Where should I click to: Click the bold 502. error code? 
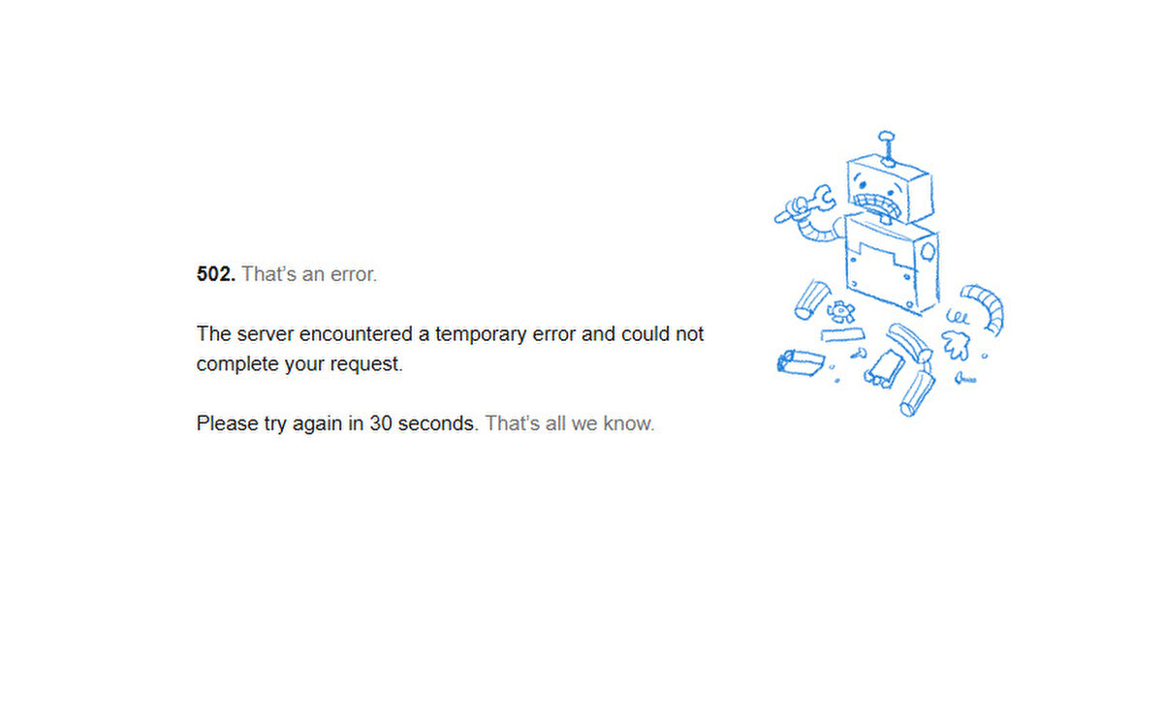[215, 274]
